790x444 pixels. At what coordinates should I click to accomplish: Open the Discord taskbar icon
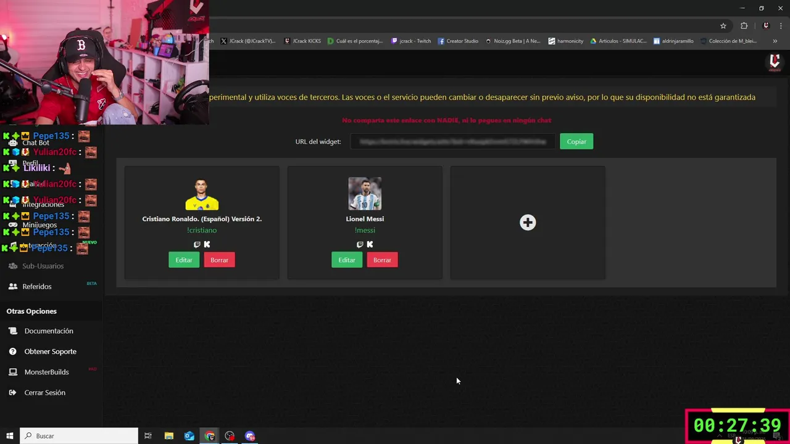tap(250, 436)
